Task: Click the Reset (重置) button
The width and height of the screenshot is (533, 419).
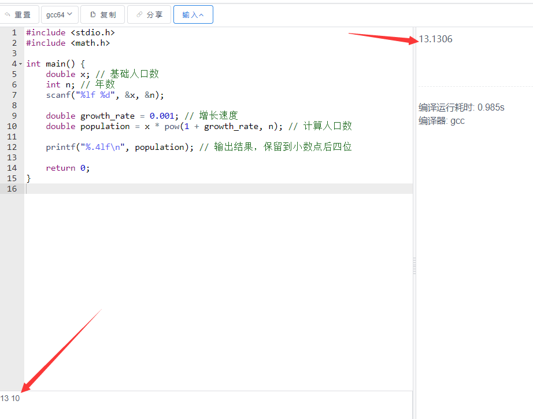Action: (x=18, y=14)
